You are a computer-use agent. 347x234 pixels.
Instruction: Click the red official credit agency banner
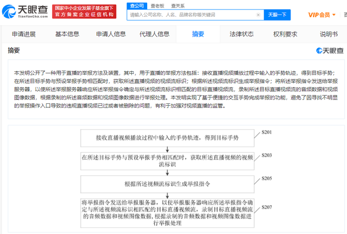tap(84, 11)
